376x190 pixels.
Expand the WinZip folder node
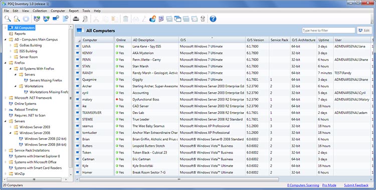6,173
